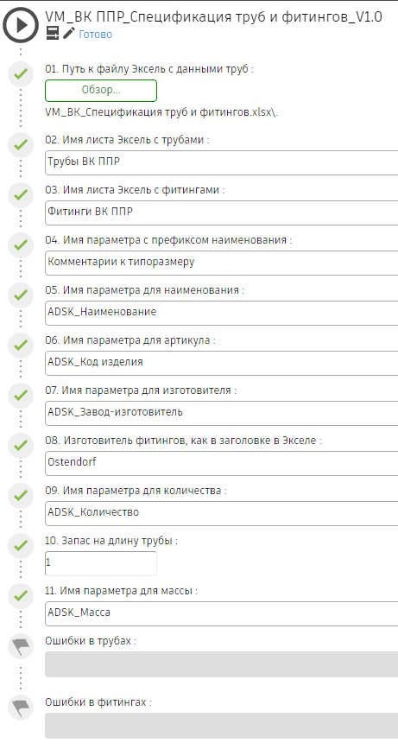Click the flag icon for Ошибки в трубах

(x=21, y=646)
